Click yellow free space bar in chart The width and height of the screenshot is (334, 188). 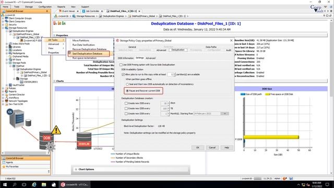(x=271, y=137)
